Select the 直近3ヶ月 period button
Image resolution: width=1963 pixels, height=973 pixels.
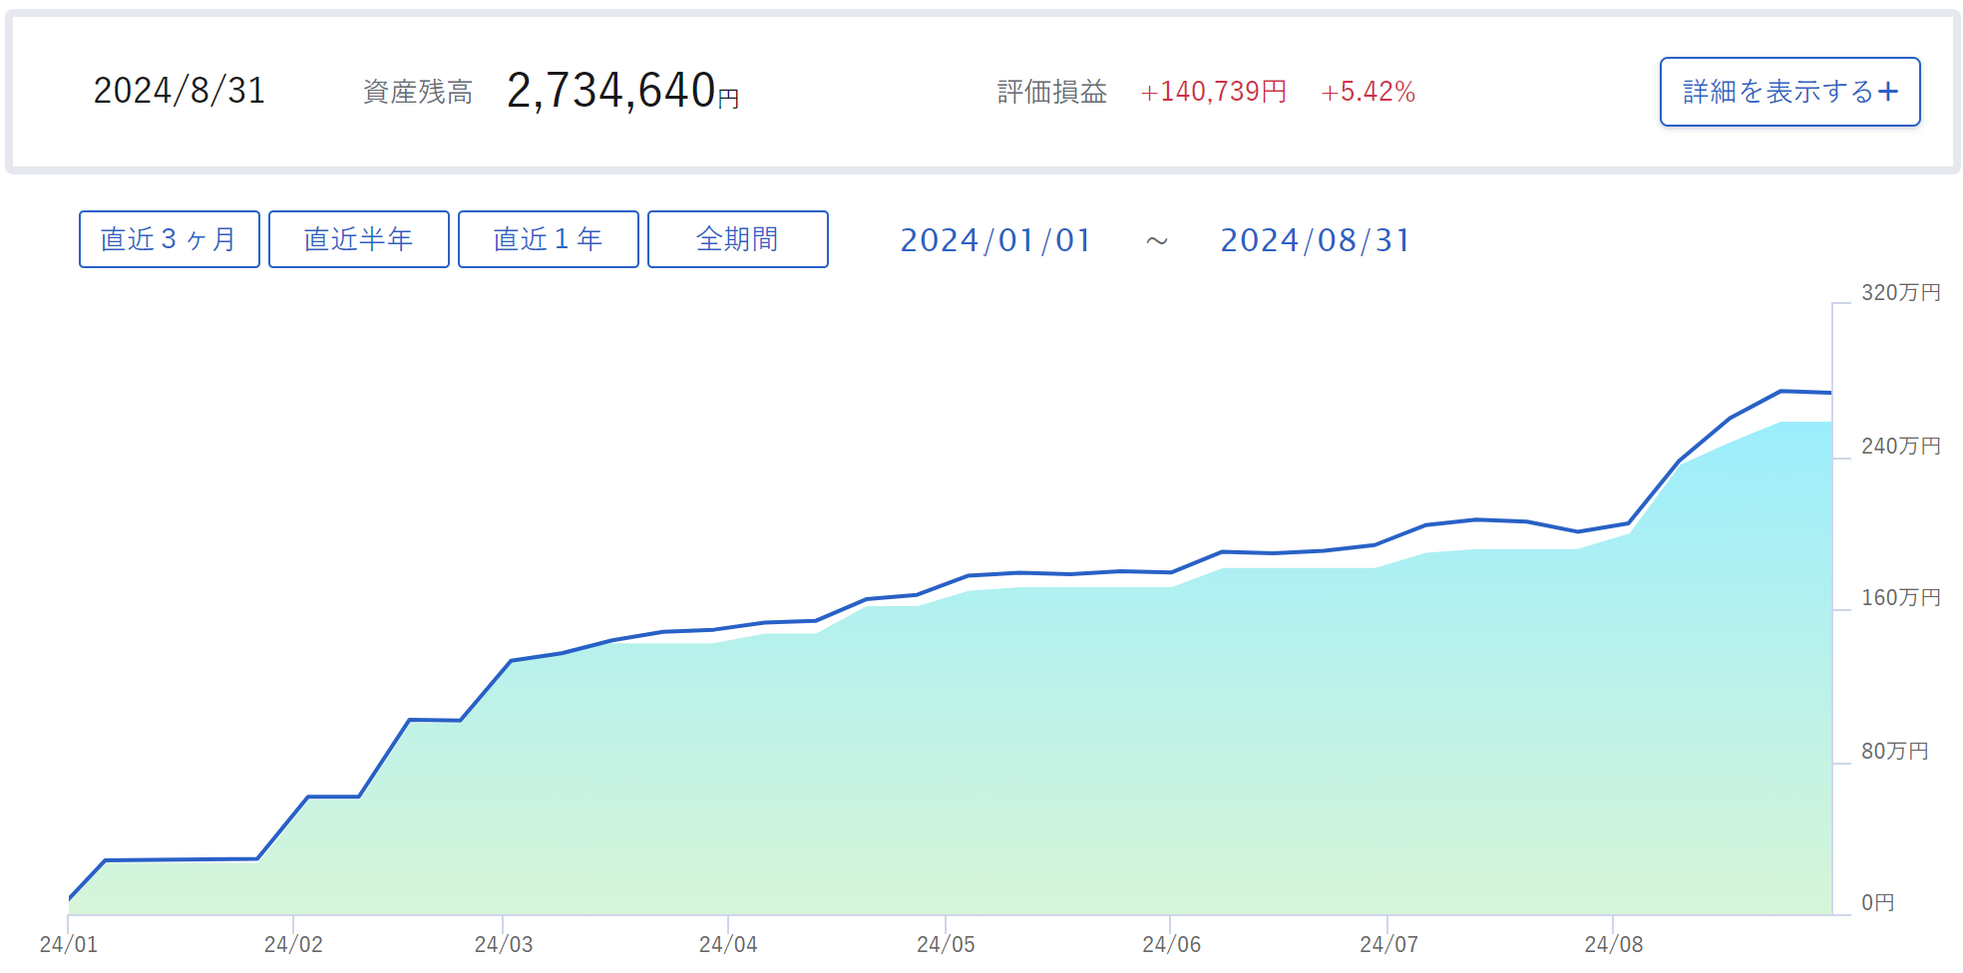[170, 239]
